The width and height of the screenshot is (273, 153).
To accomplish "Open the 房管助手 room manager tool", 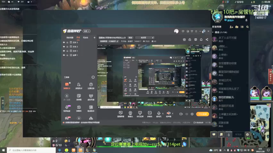I will tap(79, 86).
